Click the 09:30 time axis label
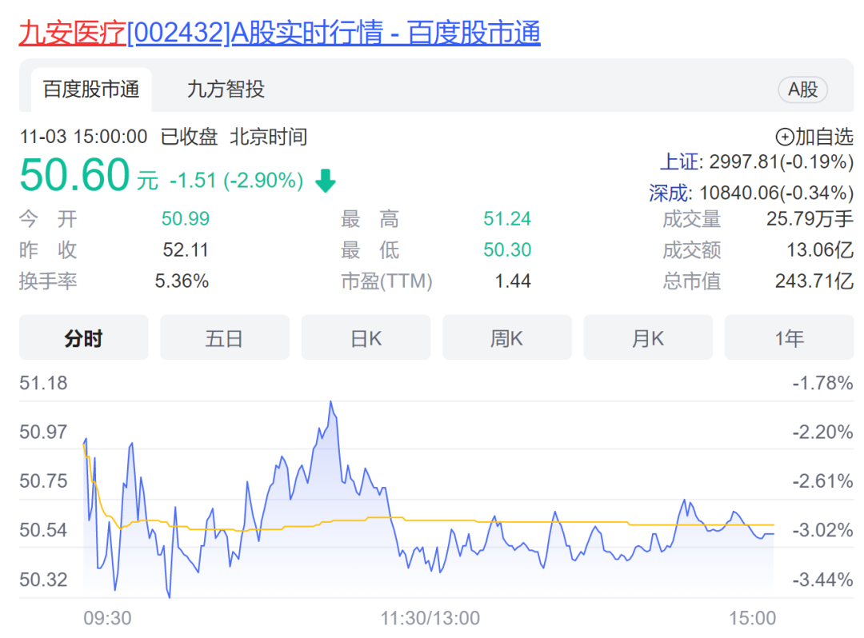 (x=107, y=618)
